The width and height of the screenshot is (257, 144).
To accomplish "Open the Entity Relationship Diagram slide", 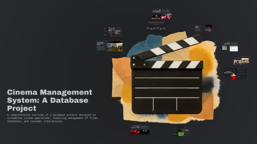I will [x=230, y=47].
